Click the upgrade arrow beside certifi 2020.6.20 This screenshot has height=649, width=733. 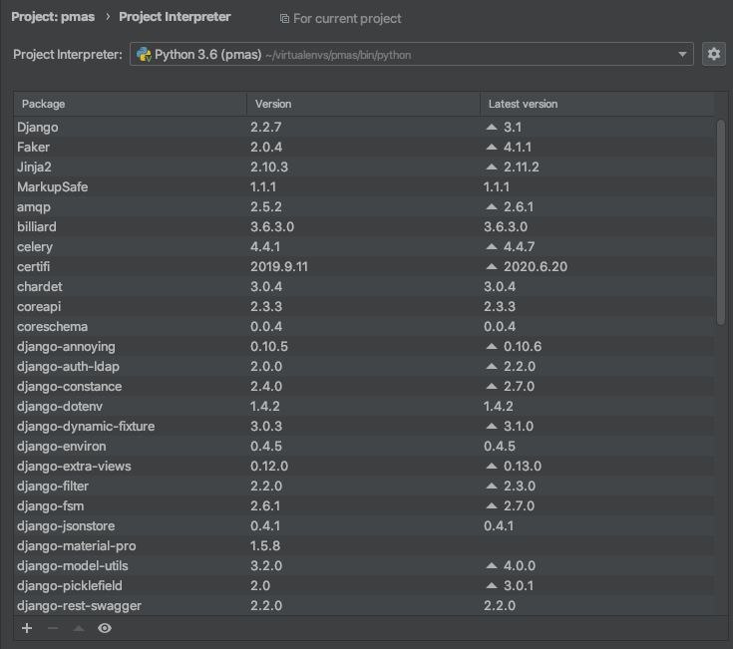pos(492,266)
